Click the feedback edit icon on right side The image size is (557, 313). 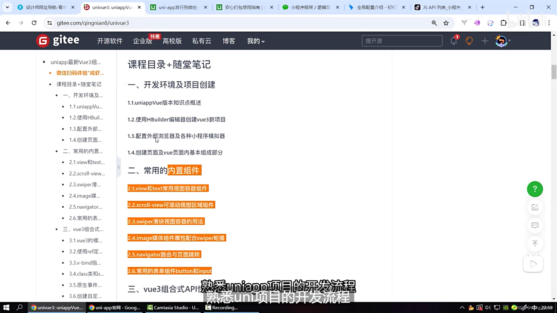point(535,207)
